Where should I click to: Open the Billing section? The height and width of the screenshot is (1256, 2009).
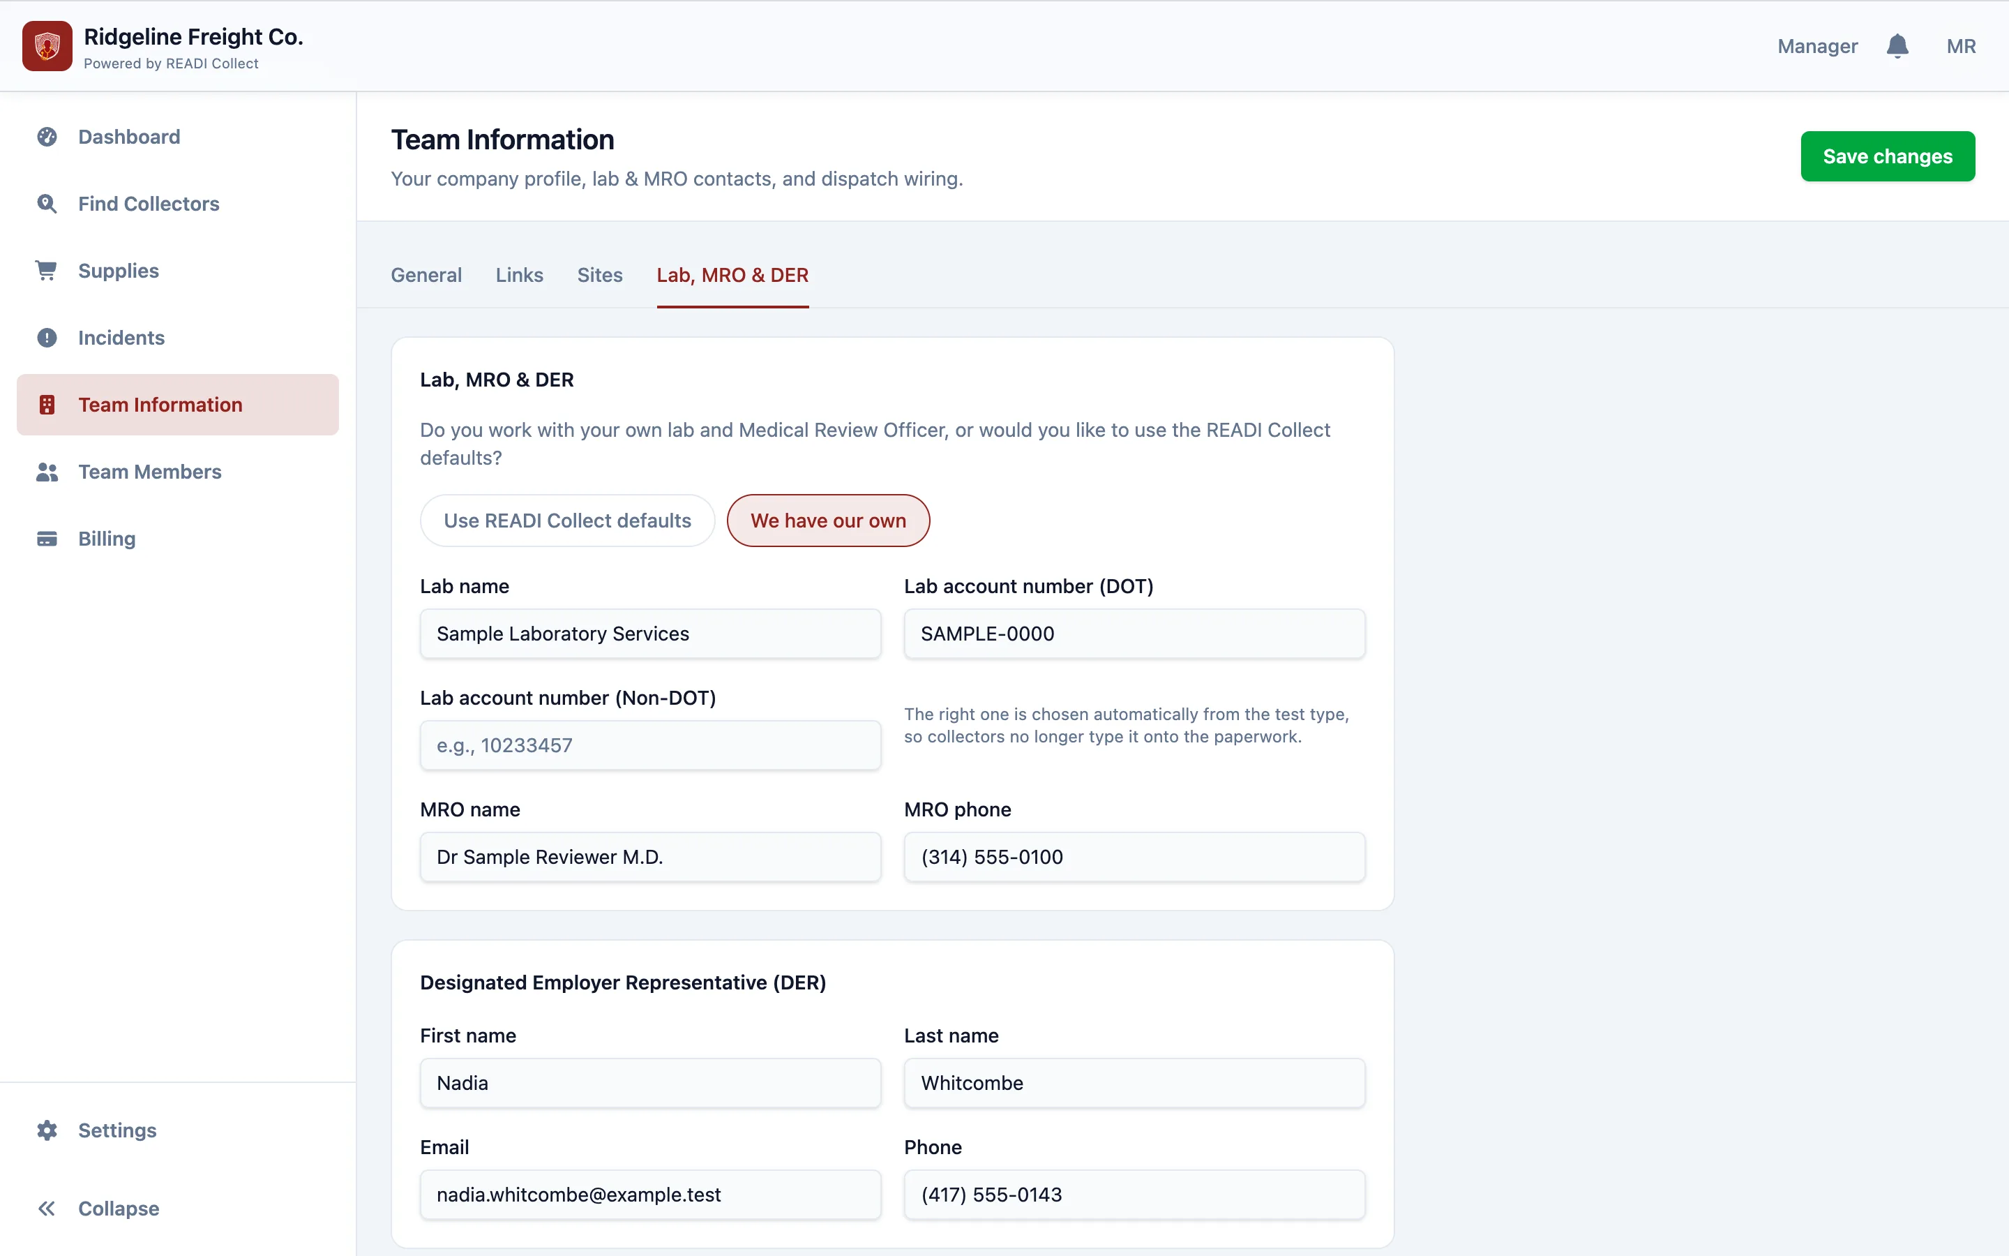point(178,539)
